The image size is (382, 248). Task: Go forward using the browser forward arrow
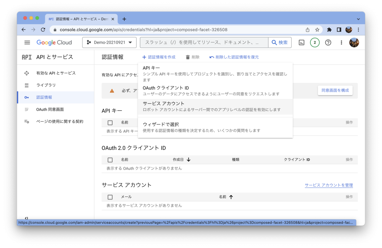pyautogui.click(x=33, y=30)
